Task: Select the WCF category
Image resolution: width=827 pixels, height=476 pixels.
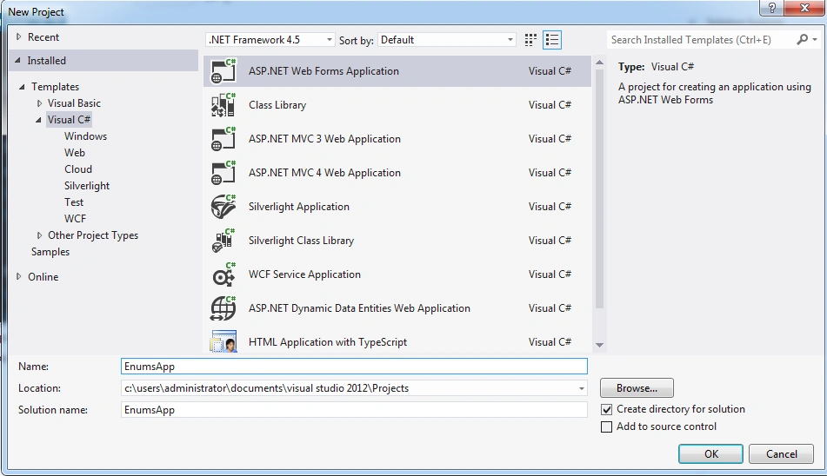Action: coord(75,219)
